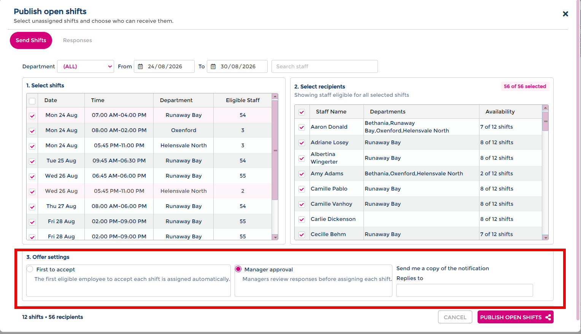The height and width of the screenshot is (334, 581).
Task: Click shifts table scroll up arrow
Action: pyautogui.click(x=275, y=96)
